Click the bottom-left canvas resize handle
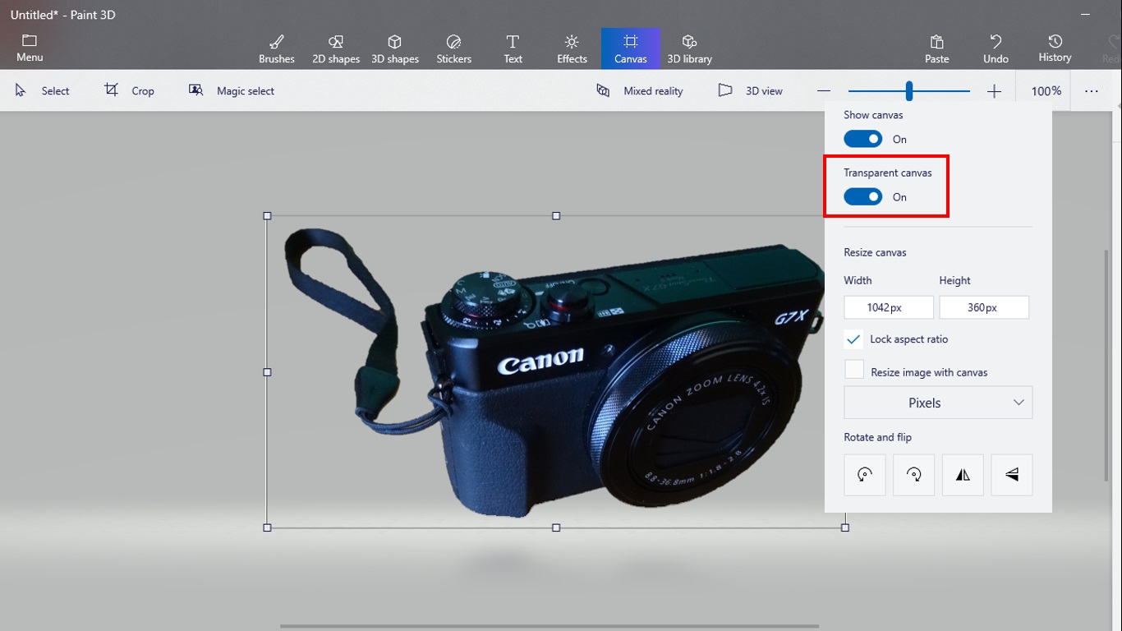Image resolution: width=1122 pixels, height=631 pixels. pos(267,527)
